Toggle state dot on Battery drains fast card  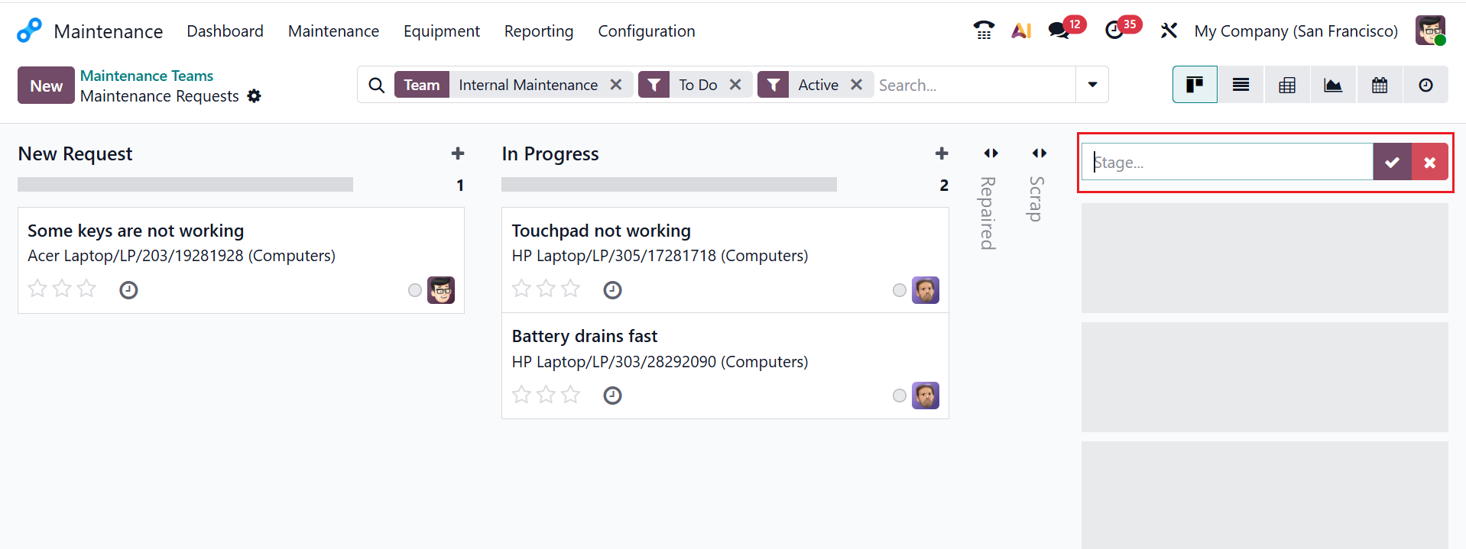click(x=900, y=396)
